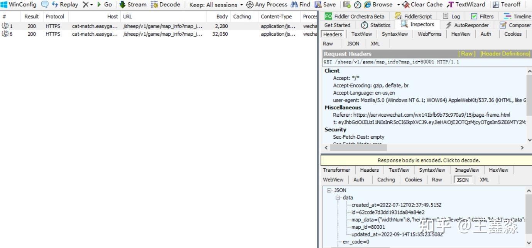The width and height of the screenshot is (532, 248).
Task: Open WinConfig from the toolbar
Action: 19,5
